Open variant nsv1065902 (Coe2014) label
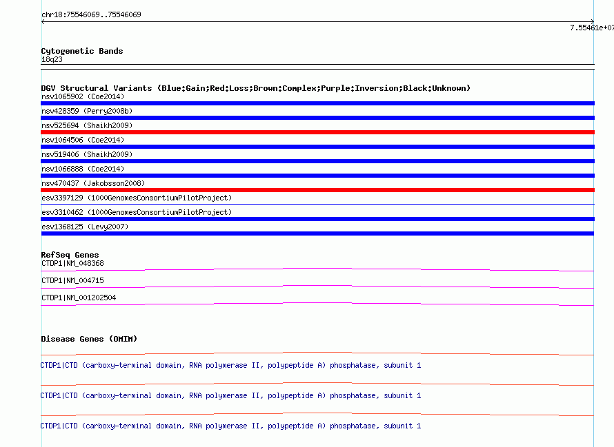 click(x=83, y=96)
